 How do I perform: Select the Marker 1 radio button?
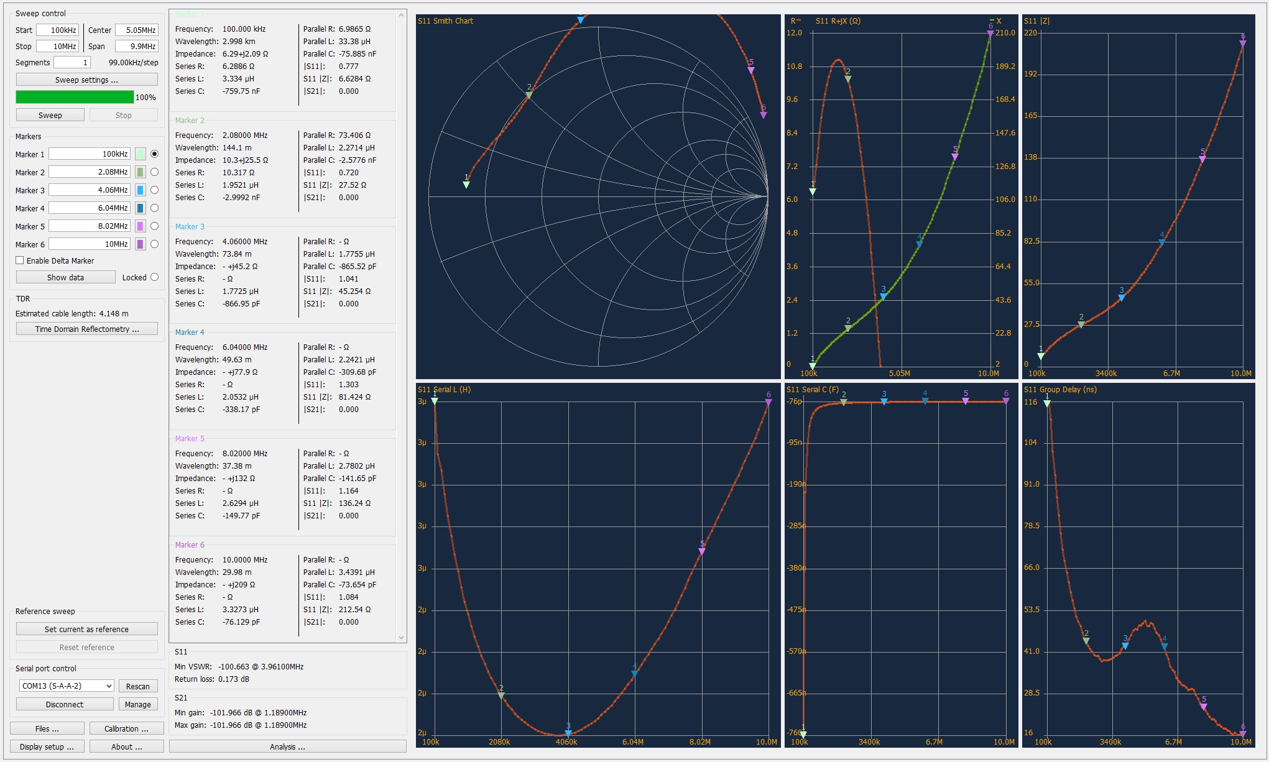154,154
